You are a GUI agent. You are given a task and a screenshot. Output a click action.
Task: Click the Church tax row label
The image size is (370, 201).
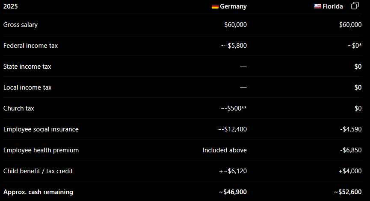[19, 108]
